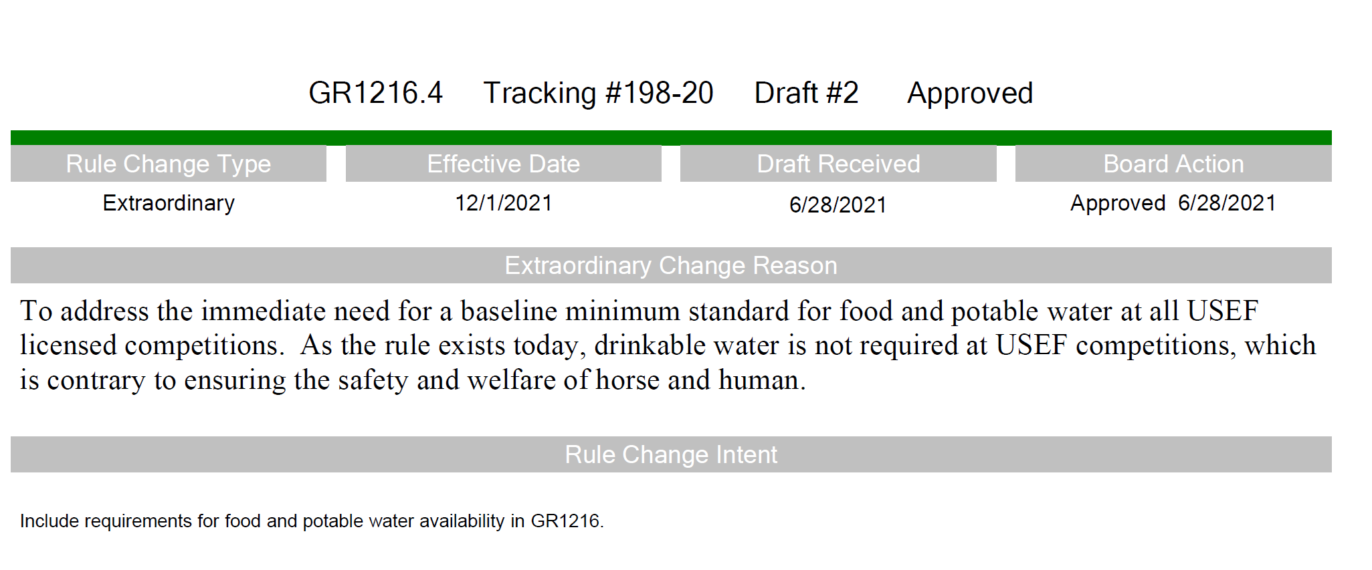Click the Effective Date column header

(x=504, y=164)
